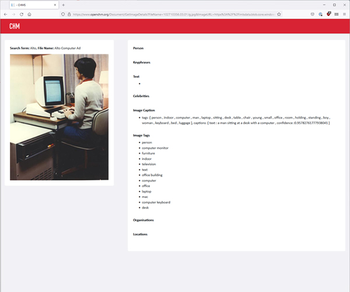Bookmark this page with the star icon

pos(279,14)
